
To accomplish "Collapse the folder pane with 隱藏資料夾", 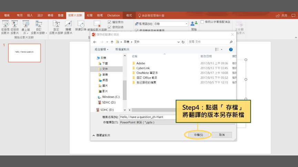I will 102,135.
